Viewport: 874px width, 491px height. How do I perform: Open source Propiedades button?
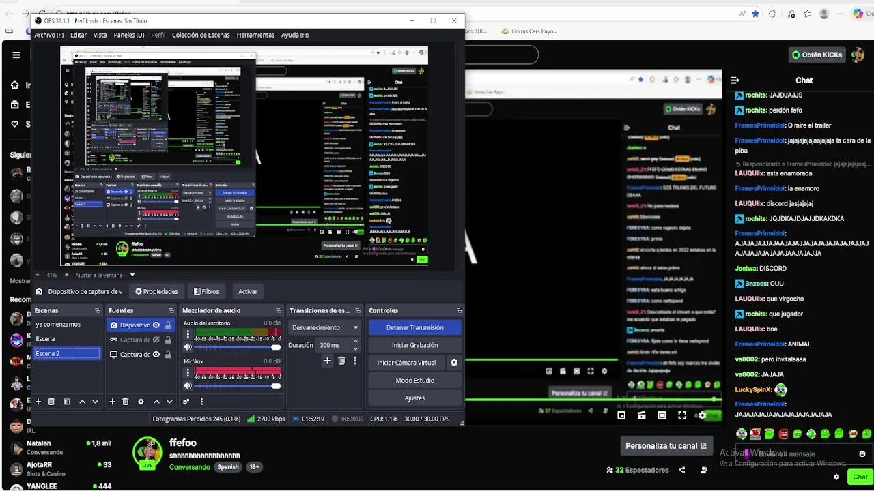click(x=156, y=291)
